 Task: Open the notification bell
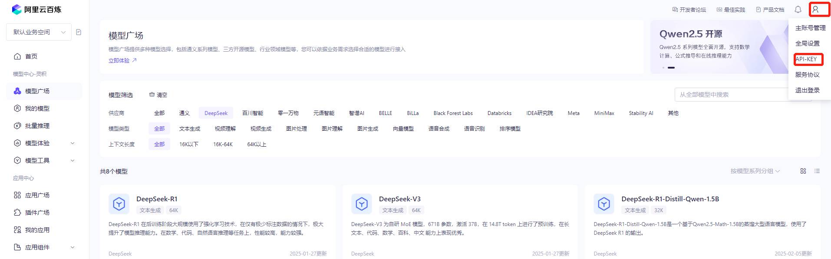[798, 10]
